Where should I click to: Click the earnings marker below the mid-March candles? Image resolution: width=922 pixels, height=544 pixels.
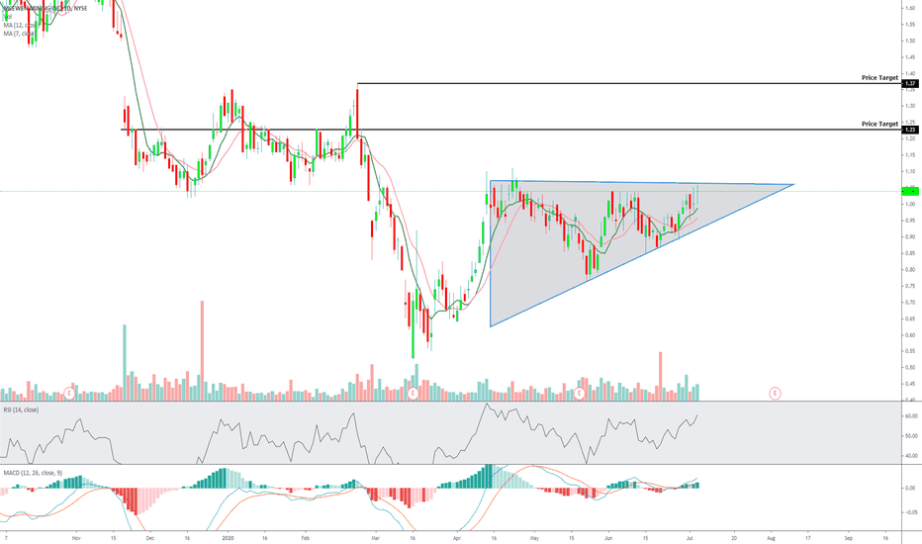coord(413,393)
